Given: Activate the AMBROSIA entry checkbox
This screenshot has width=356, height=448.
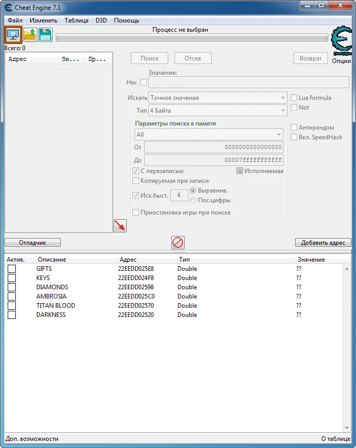Looking at the screenshot, I should (x=12, y=296).
